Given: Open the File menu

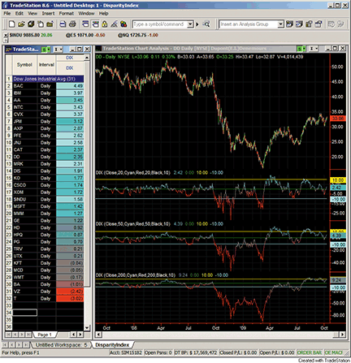Looking at the screenshot, I should [7, 13].
